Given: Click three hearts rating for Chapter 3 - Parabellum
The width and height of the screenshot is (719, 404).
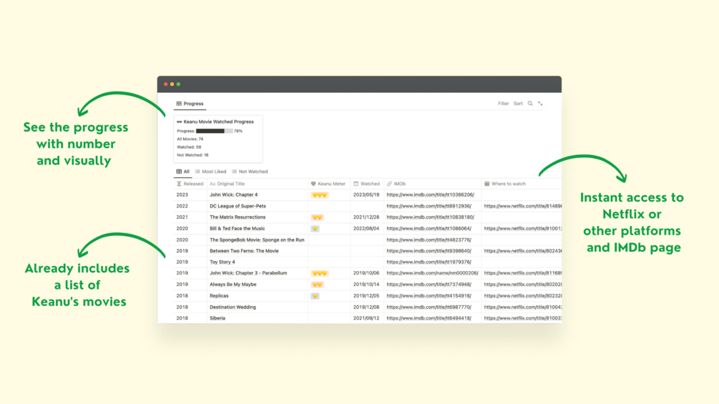Looking at the screenshot, I should 320,273.
